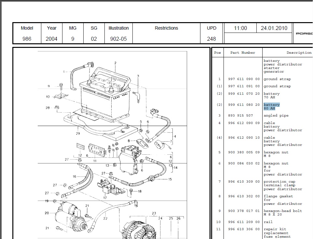This screenshot has width=313, height=239.
Task: Click the "Description" column header
Action: pos(298,52)
